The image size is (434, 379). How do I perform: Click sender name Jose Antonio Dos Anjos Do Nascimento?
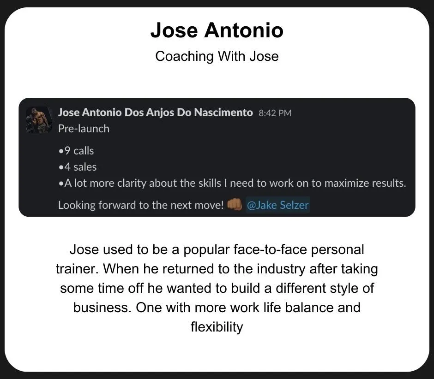coord(155,113)
